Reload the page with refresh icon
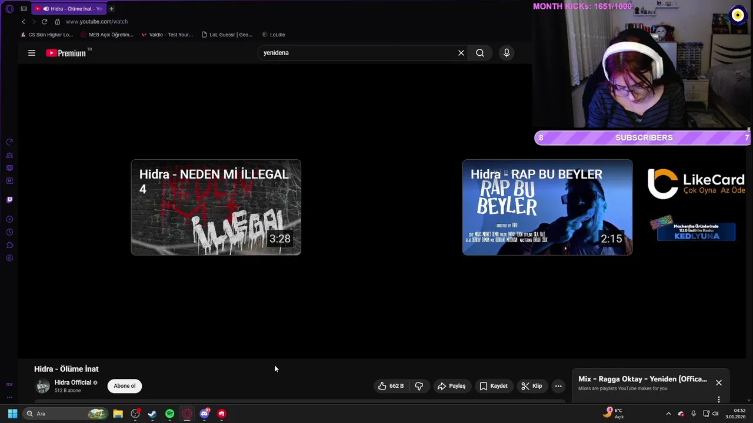 (x=44, y=22)
